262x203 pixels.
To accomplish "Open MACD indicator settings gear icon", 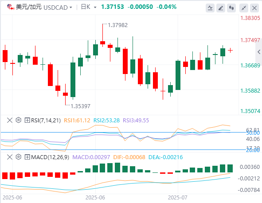I will click(18, 157).
